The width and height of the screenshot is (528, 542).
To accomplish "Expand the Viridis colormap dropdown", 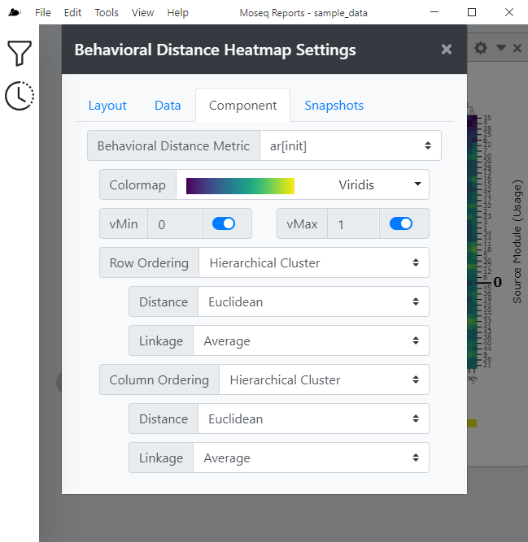I will (303, 184).
